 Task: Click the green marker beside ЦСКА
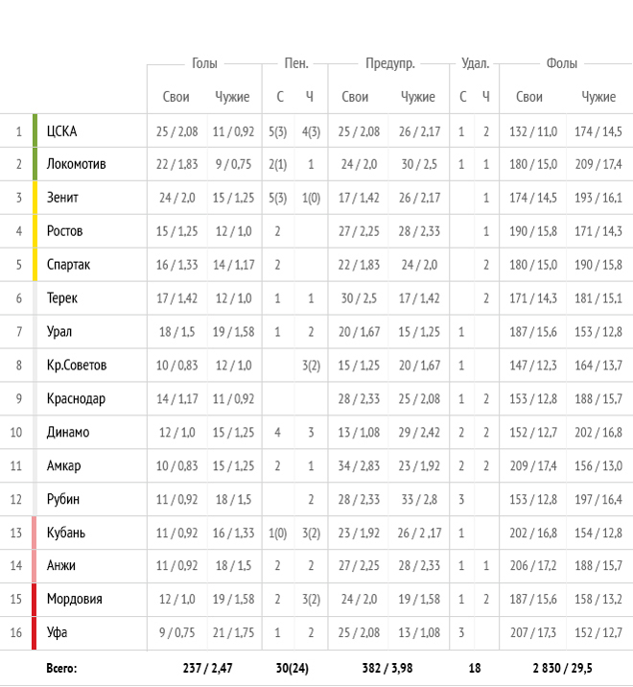(x=35, y=130)
